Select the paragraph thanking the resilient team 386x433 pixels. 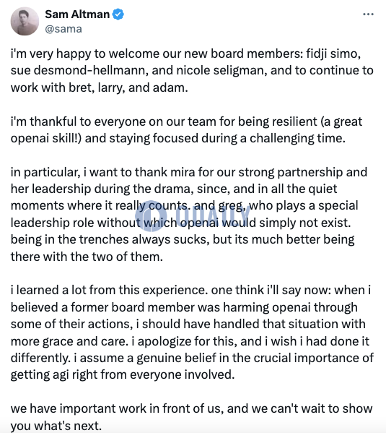[186, 130]
